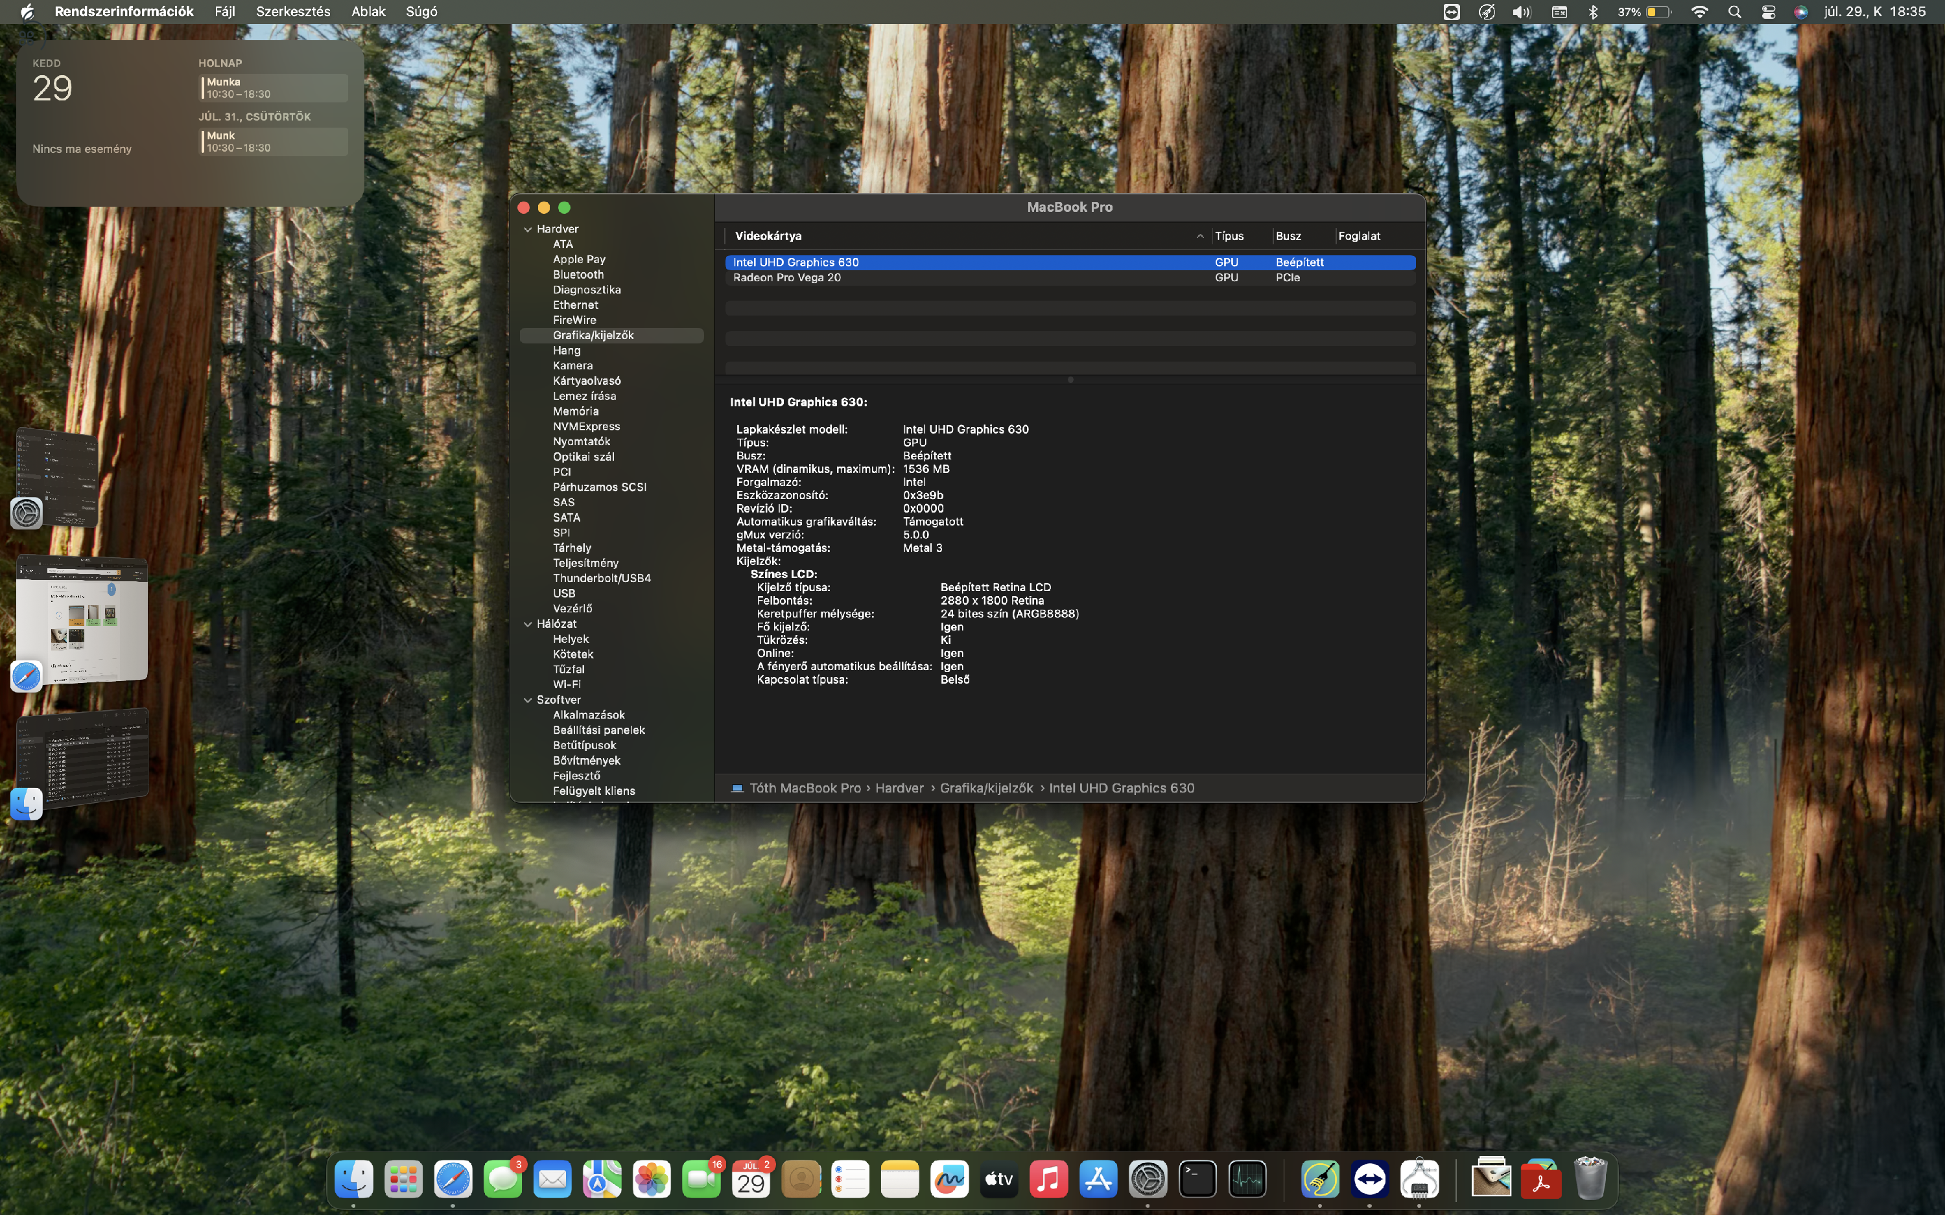Switch to Safari Stage Manager thumbnail

[x=82, y=619]
